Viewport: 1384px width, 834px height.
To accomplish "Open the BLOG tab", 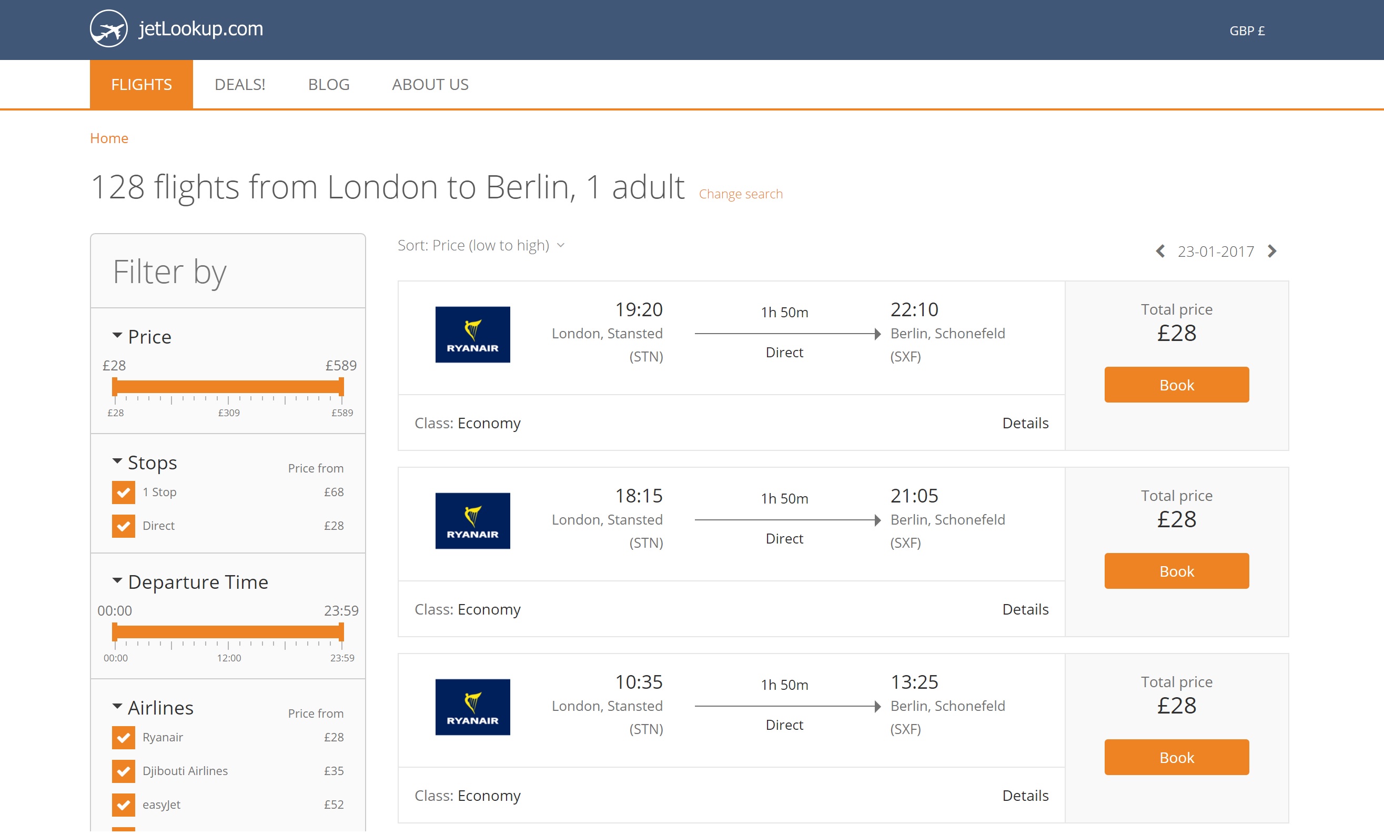I will pyautogui.click(x=329, y=84).
